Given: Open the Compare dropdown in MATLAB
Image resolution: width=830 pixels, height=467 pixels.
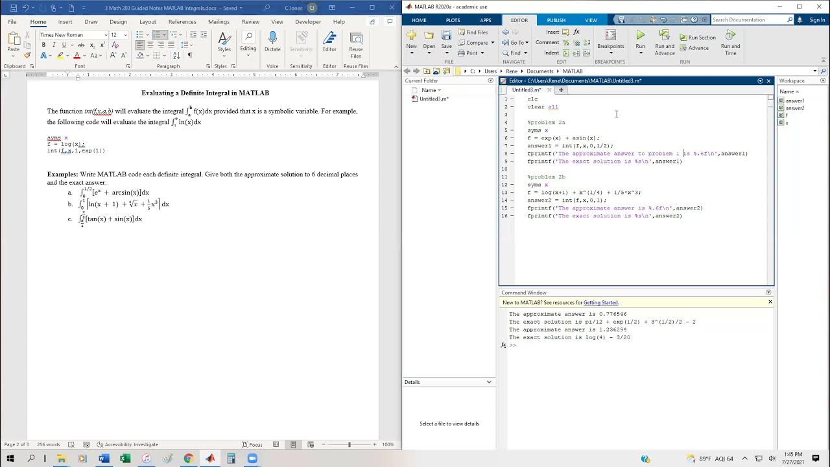Looking at the screenshot, I should tap(476, 43).
